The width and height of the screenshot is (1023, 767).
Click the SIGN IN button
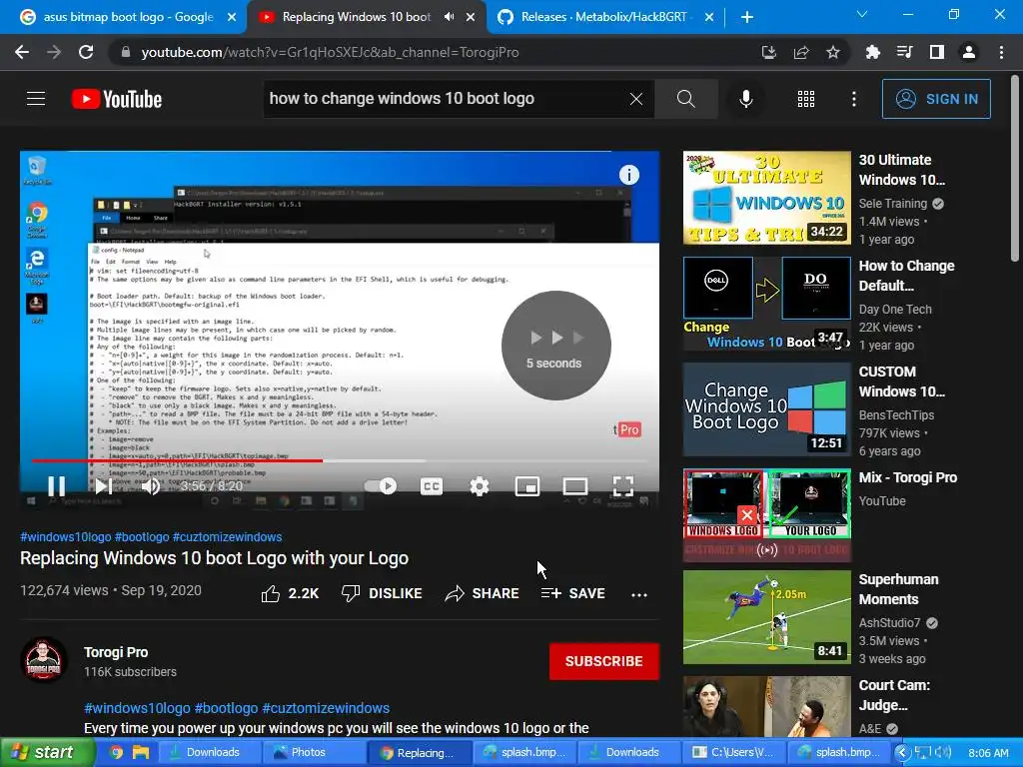tap(936, 99)
